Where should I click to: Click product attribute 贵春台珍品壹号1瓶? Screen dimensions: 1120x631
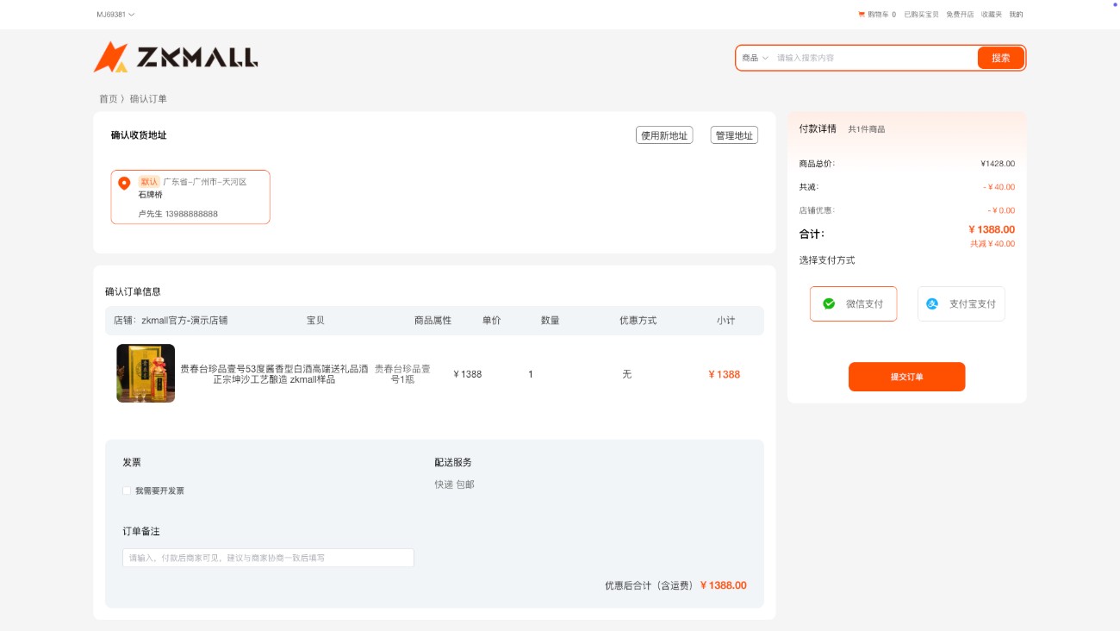(402, 374)
